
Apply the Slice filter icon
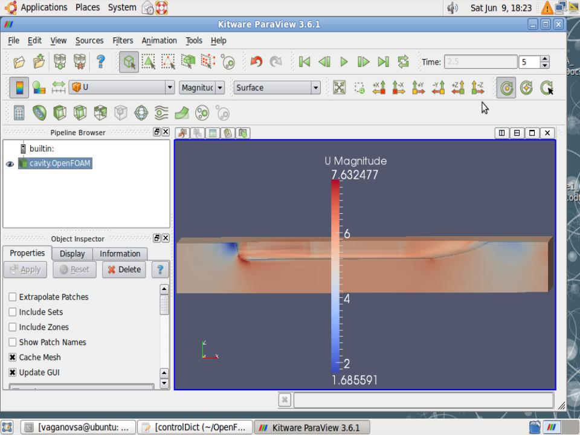(x=80, y=113)
